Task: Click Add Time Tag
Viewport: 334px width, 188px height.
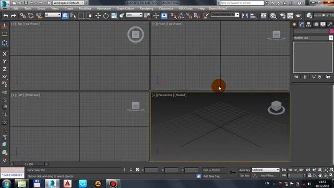Action: point(211,177)
